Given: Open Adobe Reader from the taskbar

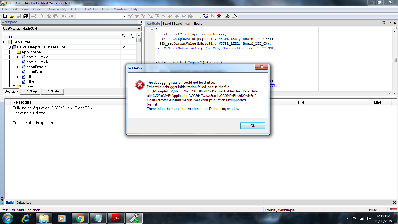Looking at the screenshot, I should pyautogui.click(x=116, y=218).
